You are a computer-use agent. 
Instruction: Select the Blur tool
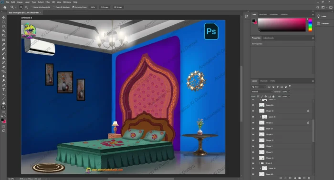[x=3, y=76]
